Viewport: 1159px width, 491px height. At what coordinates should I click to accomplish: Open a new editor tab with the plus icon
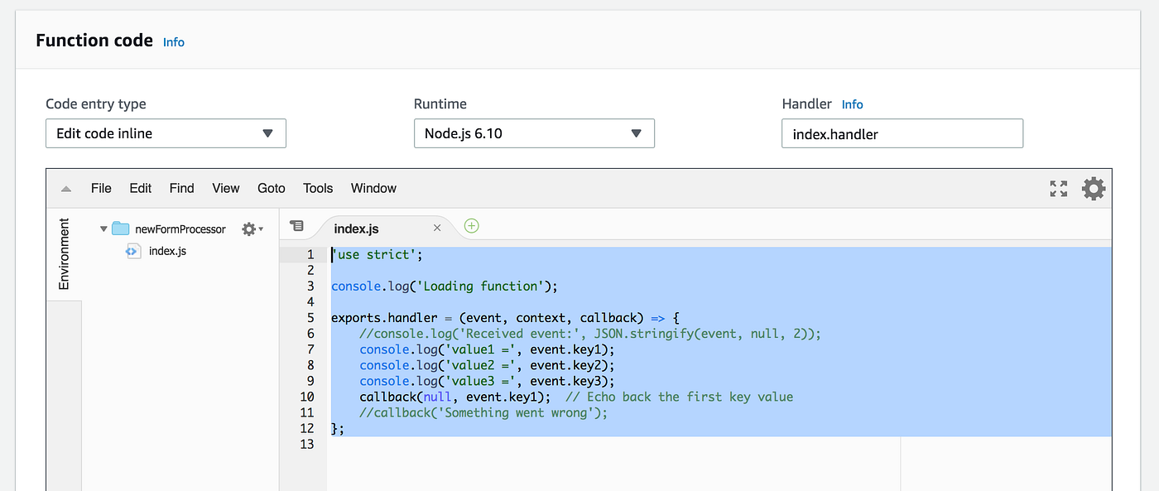click(x=471, y=225)
